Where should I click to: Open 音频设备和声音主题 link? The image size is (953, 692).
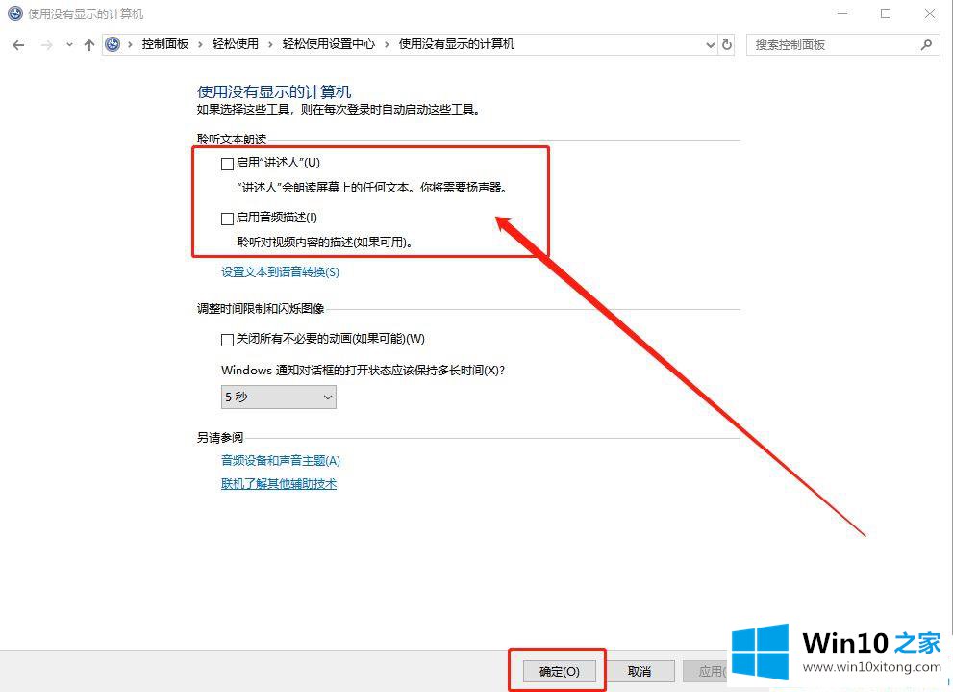(281, 460)
